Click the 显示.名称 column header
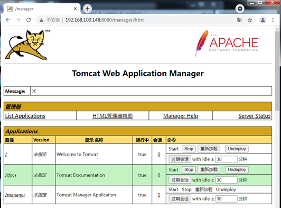This screenshot has width=281, height=208. [x=94, y=140]
